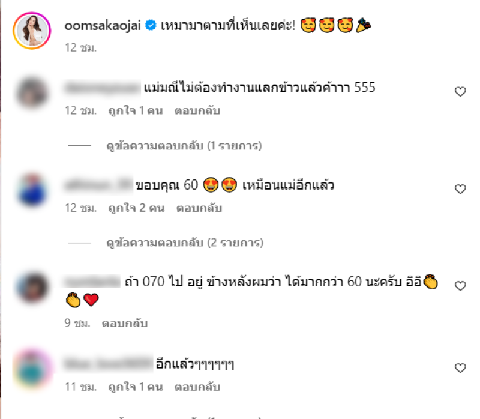
Task: Like the comment อีกแล้วๆๆๆๆๆ
Action: coord(460,368)
